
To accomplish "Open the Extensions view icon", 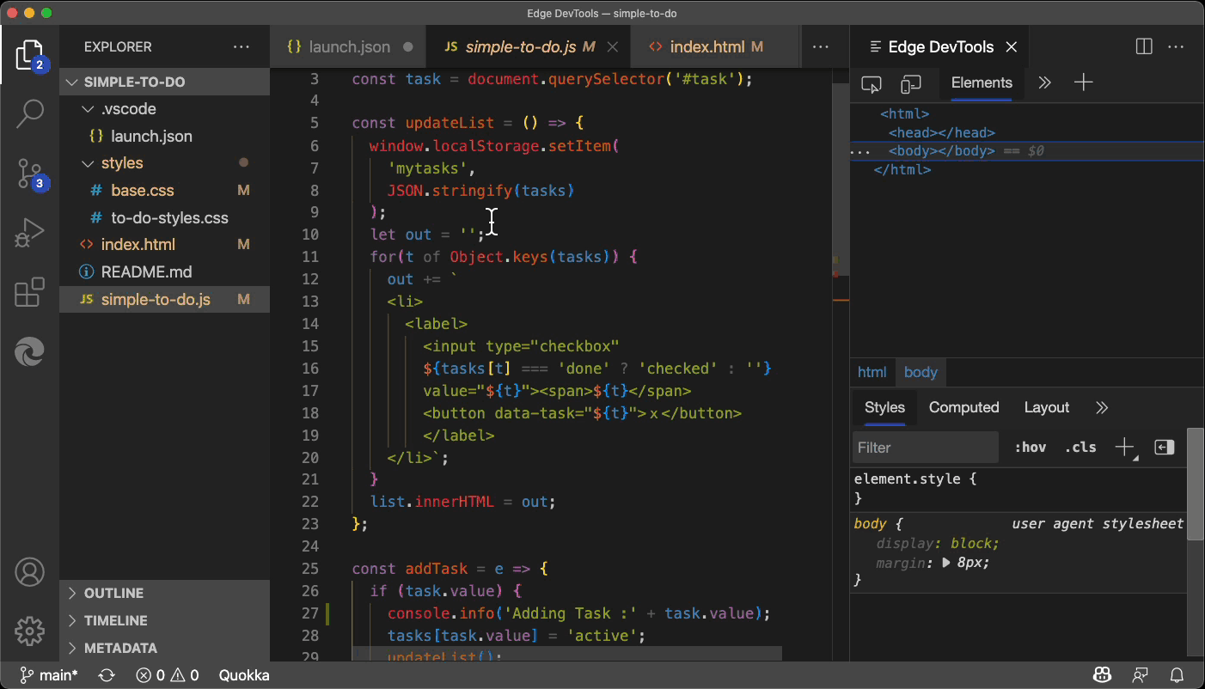I will (x=29, y=292).
